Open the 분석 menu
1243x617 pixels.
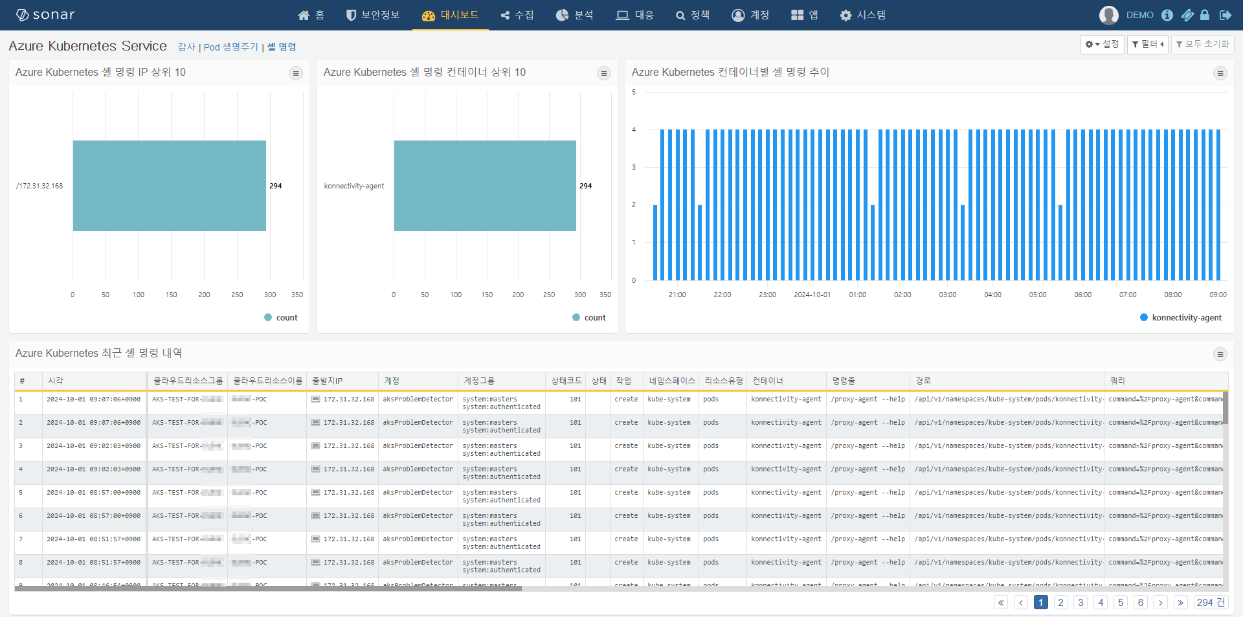(574, 15)
